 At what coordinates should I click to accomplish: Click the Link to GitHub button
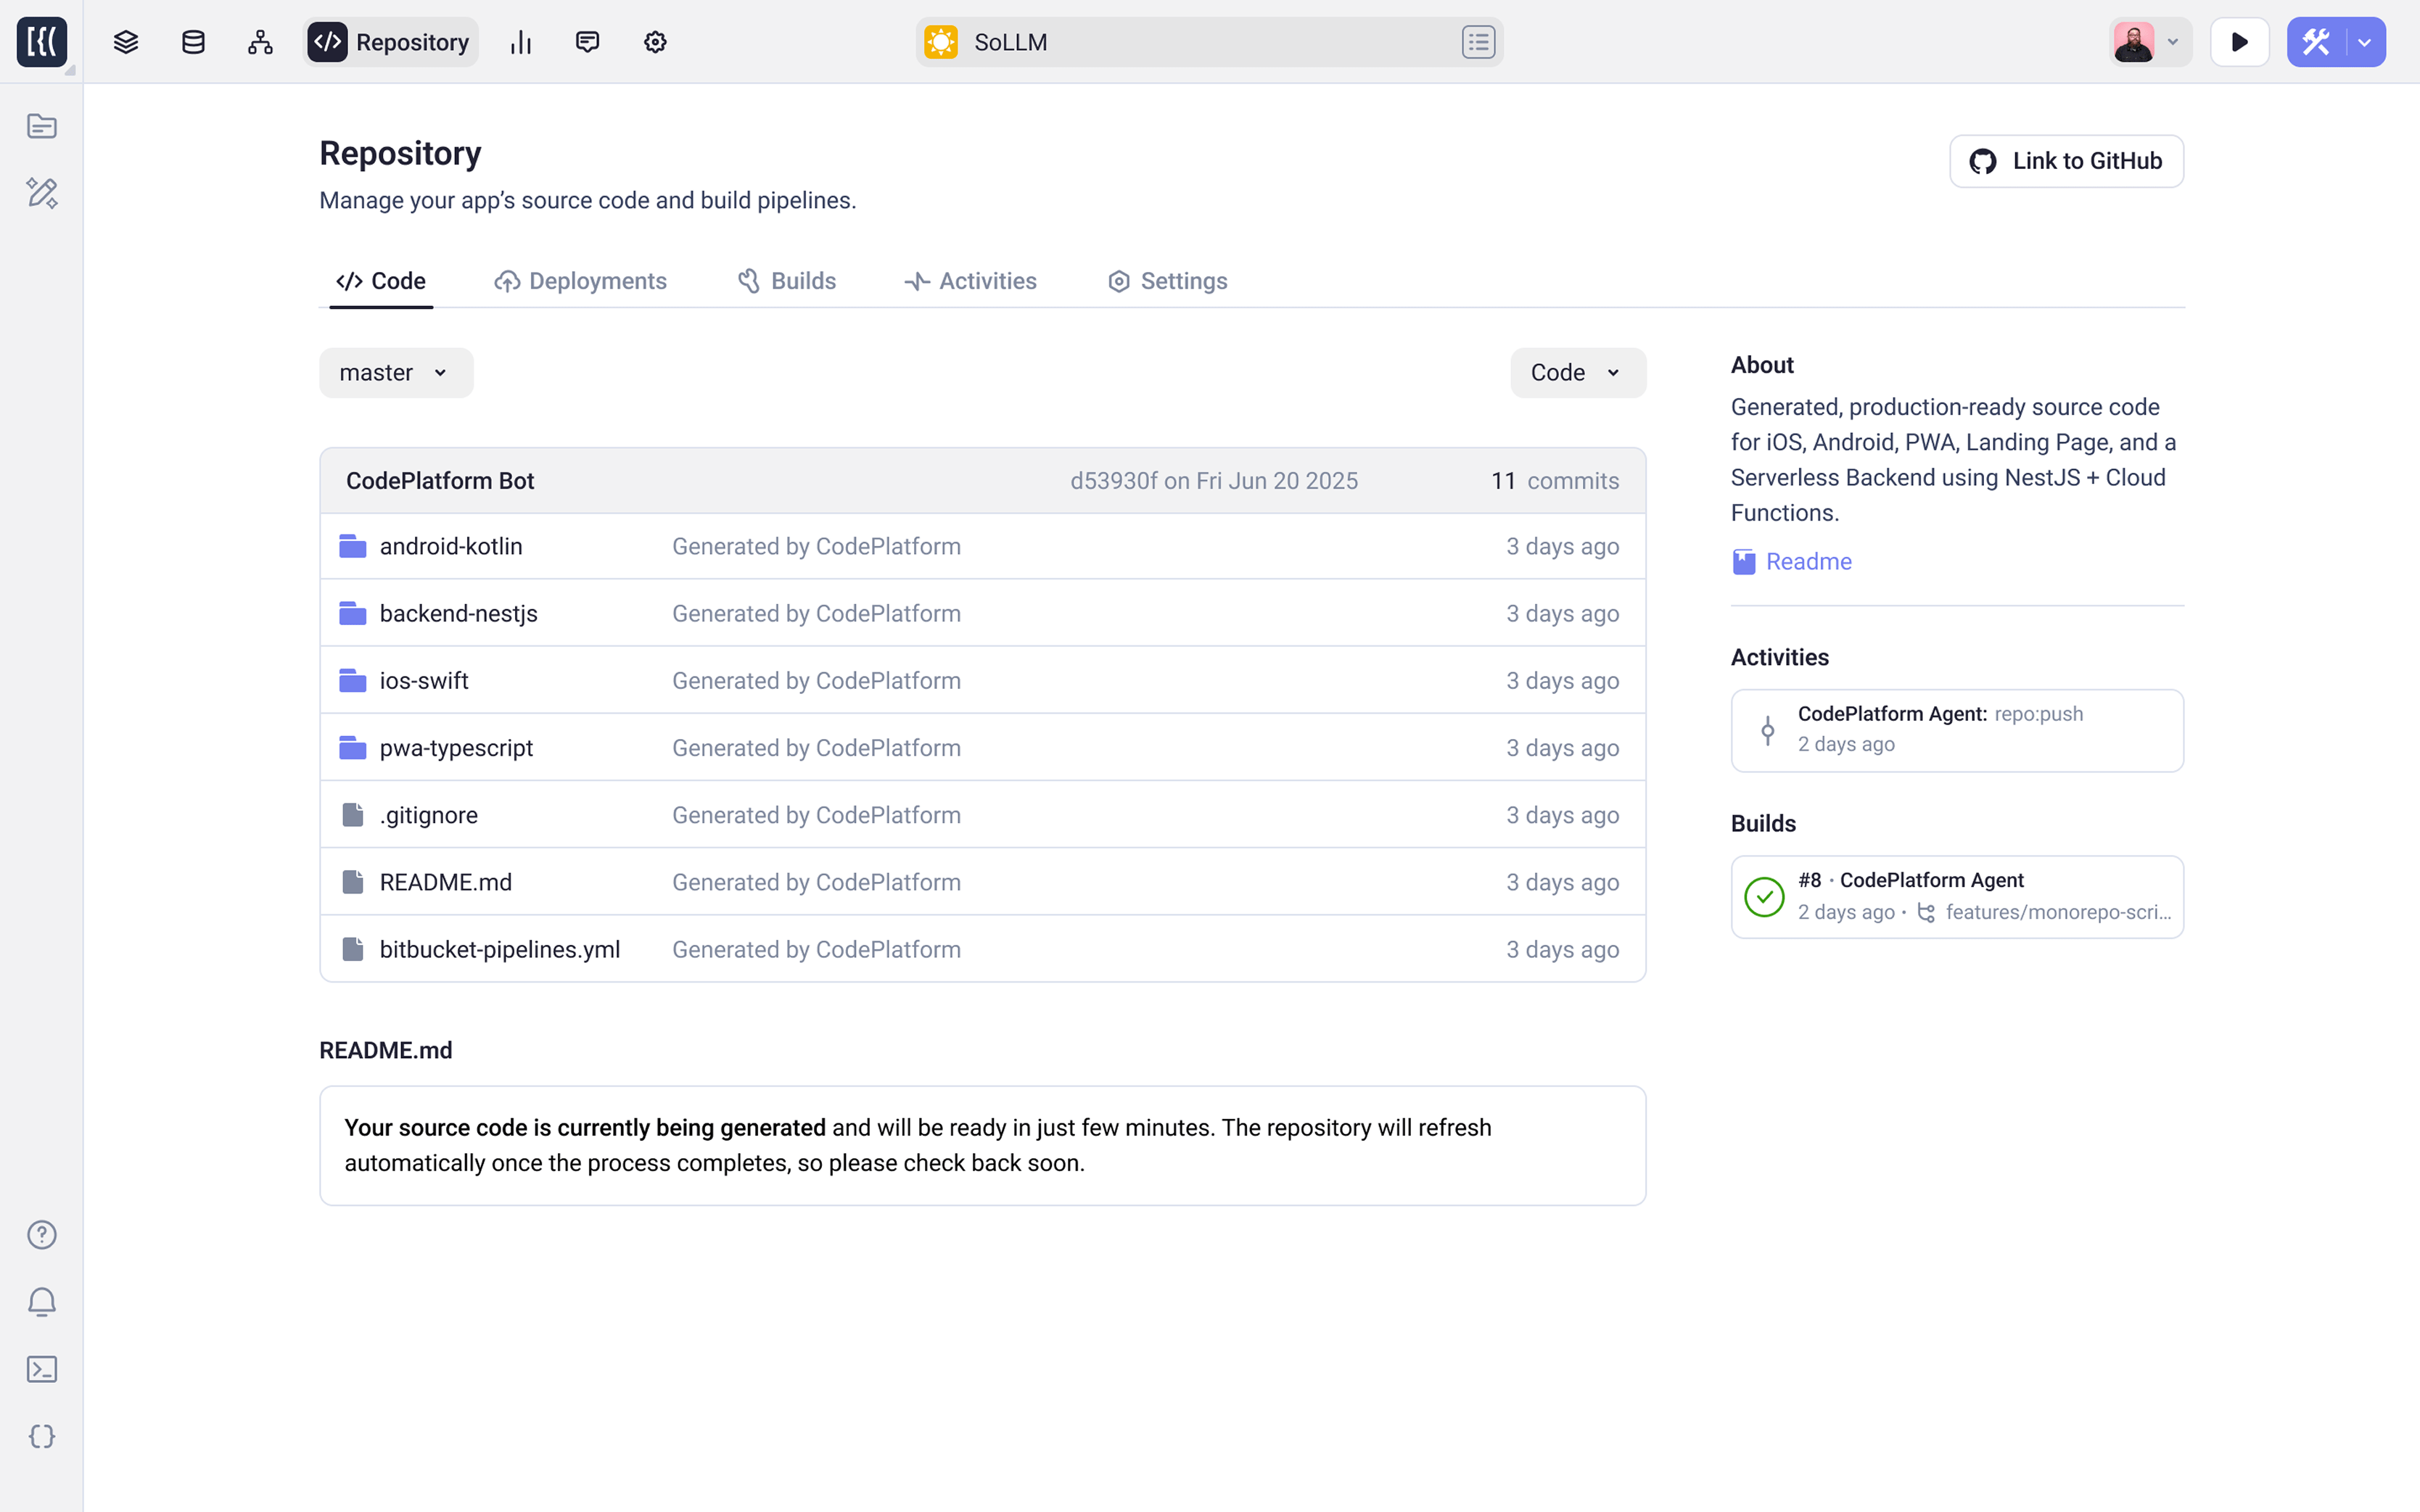[x=2065, y=160]
